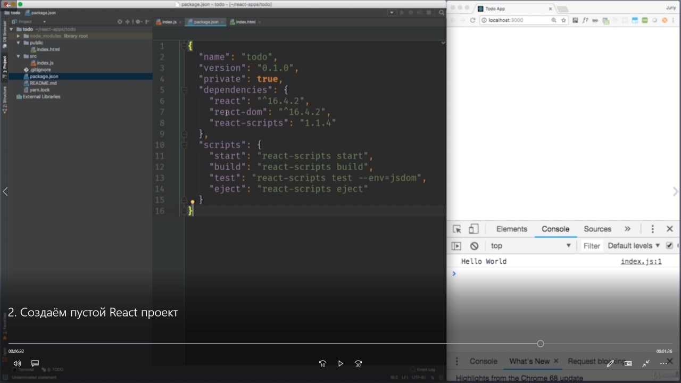Switch video to mini player mode
The image size is (681, 383).
(628, 364)
